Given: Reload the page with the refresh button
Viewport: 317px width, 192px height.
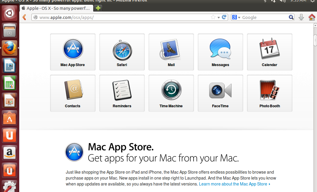Looking at the screenshot, I should pos(224,17).
